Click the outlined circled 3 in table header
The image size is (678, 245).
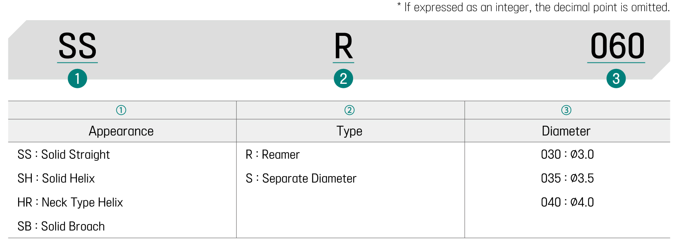tap(566, 110)
